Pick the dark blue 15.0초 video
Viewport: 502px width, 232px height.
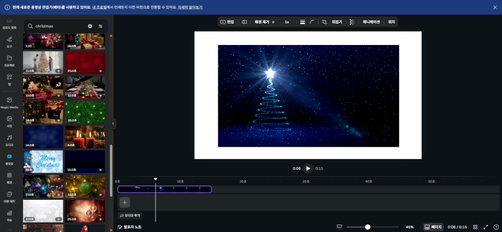click(x=85, y=162)
